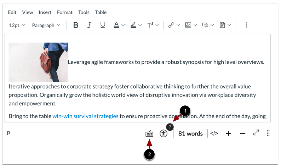Click the more toolbar options icon
The image size is (281, 167).
247,25
